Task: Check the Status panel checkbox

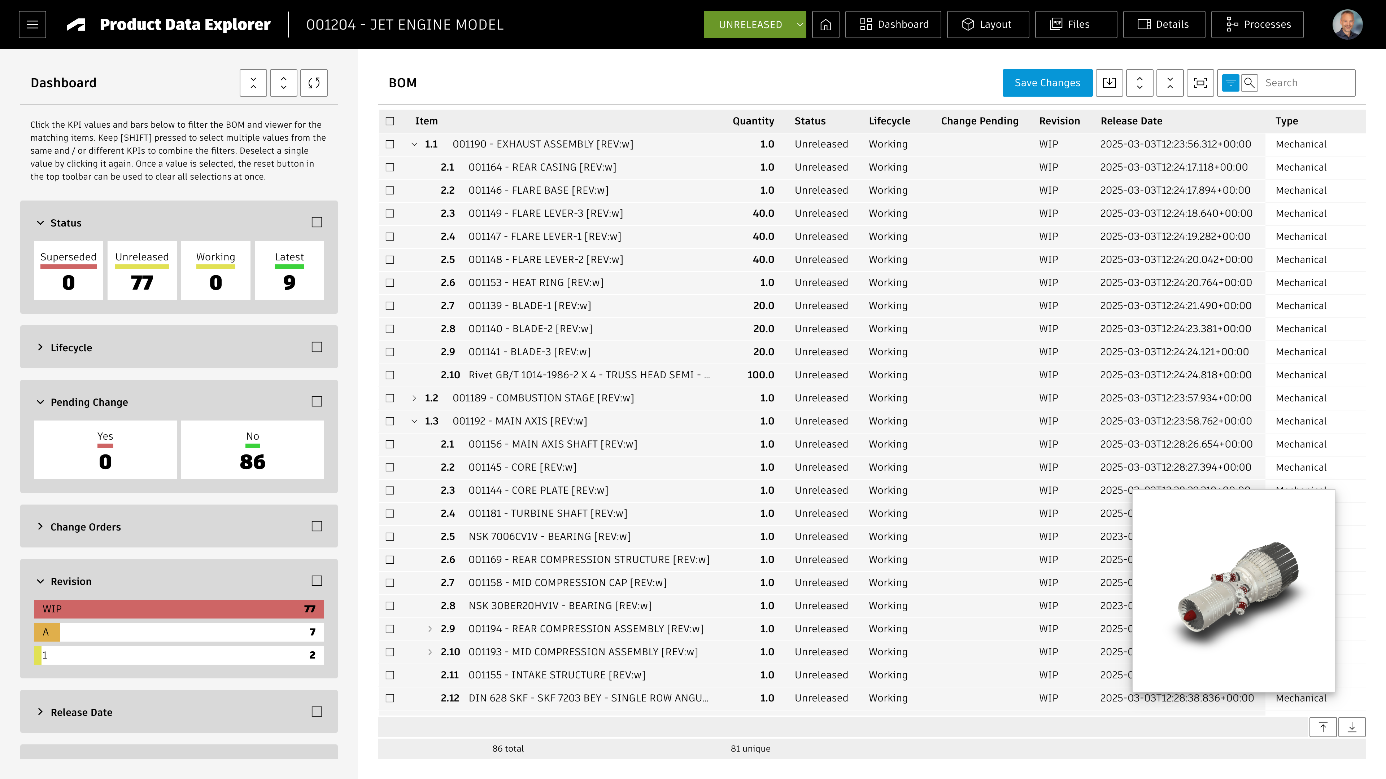Action: click(x=317, y=222)
